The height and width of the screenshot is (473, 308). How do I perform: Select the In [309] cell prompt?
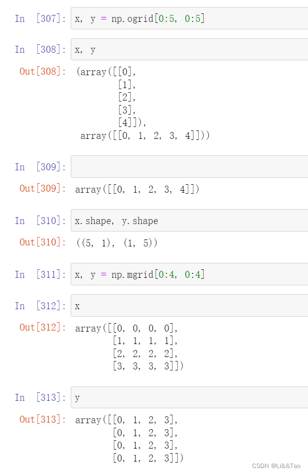pos(40,167)
